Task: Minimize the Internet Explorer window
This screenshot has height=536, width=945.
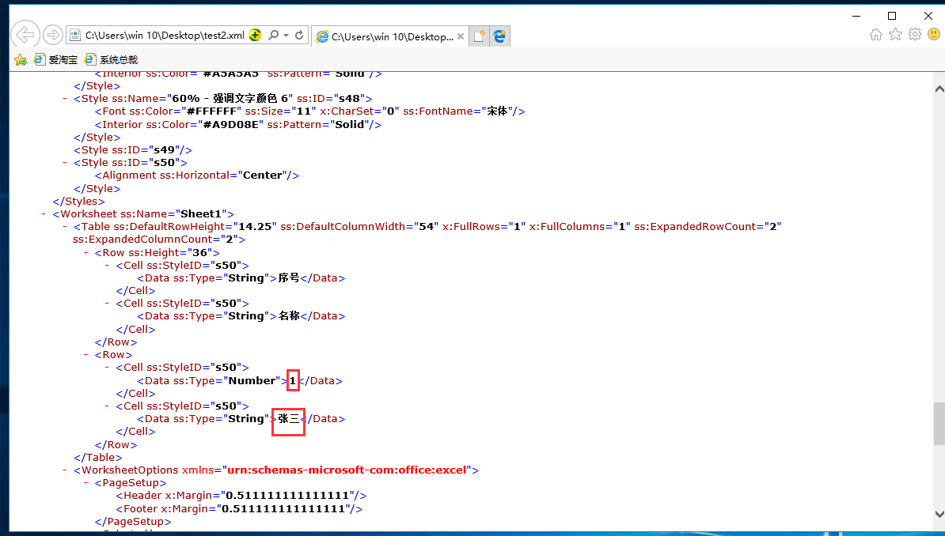Action: 856,16
